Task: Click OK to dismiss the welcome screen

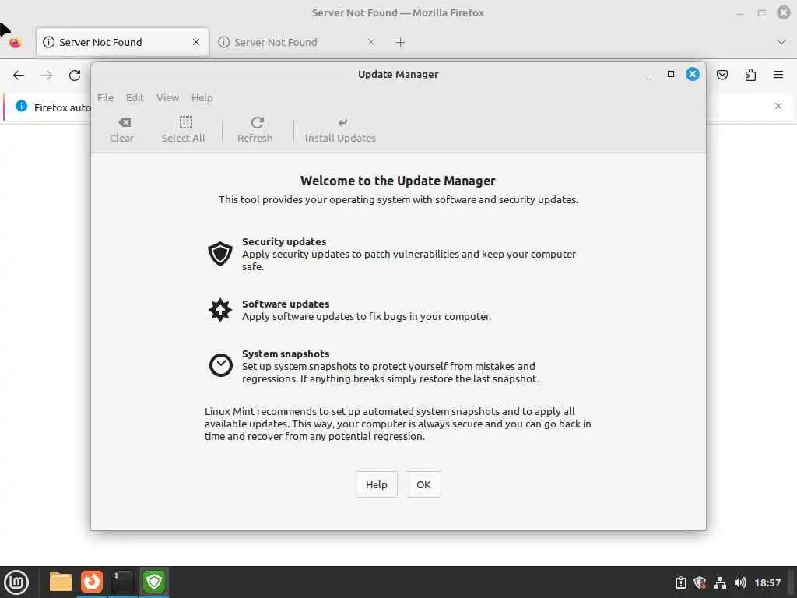Action: coord(423,484)
